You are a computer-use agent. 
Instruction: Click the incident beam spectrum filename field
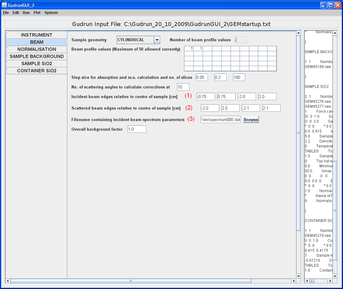point(220,120)
